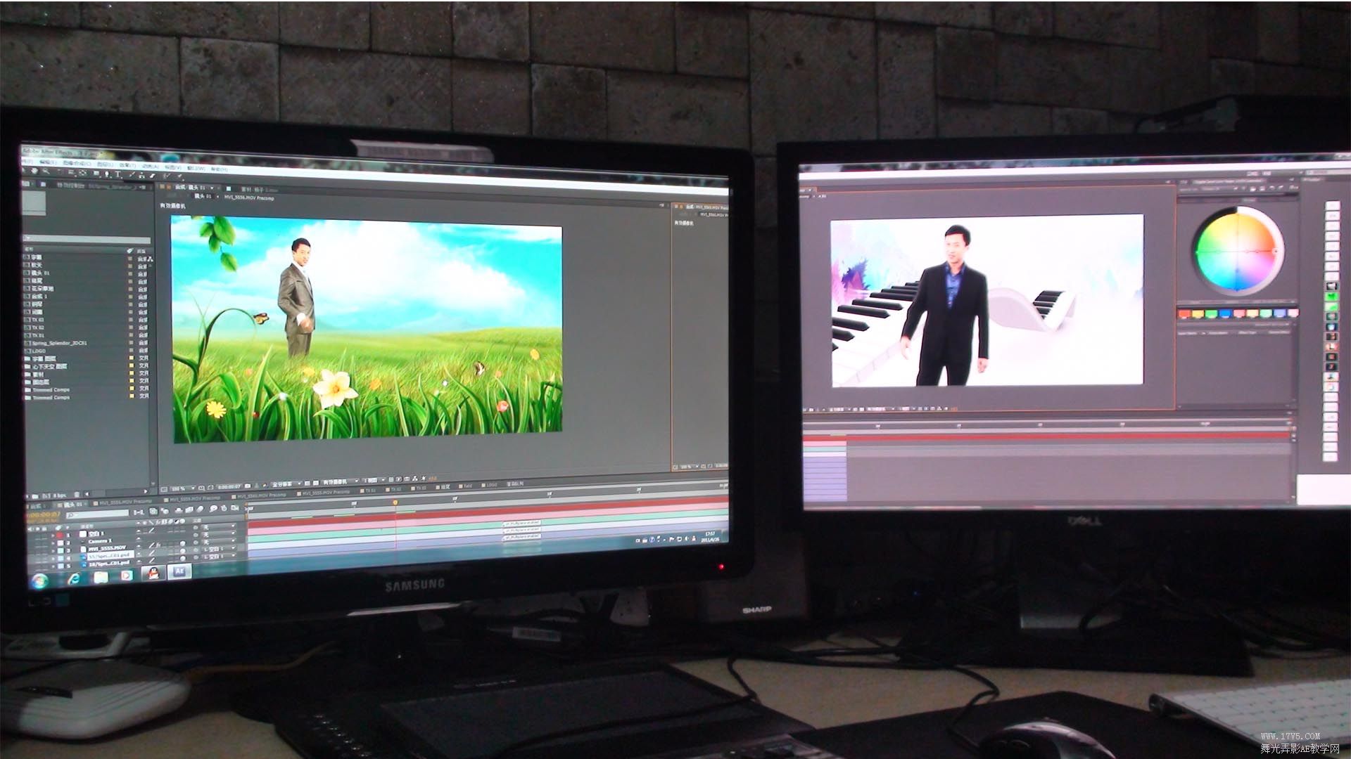Image resolution: width=1351 pixels, height=759 pixels.
Task: Select the Type tool in After Effects toolbar
Action: [x=118, y=174]
